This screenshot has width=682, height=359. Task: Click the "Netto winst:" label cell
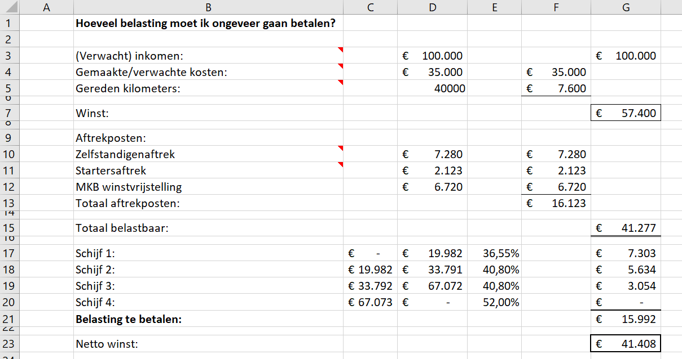tap(208, 343)
